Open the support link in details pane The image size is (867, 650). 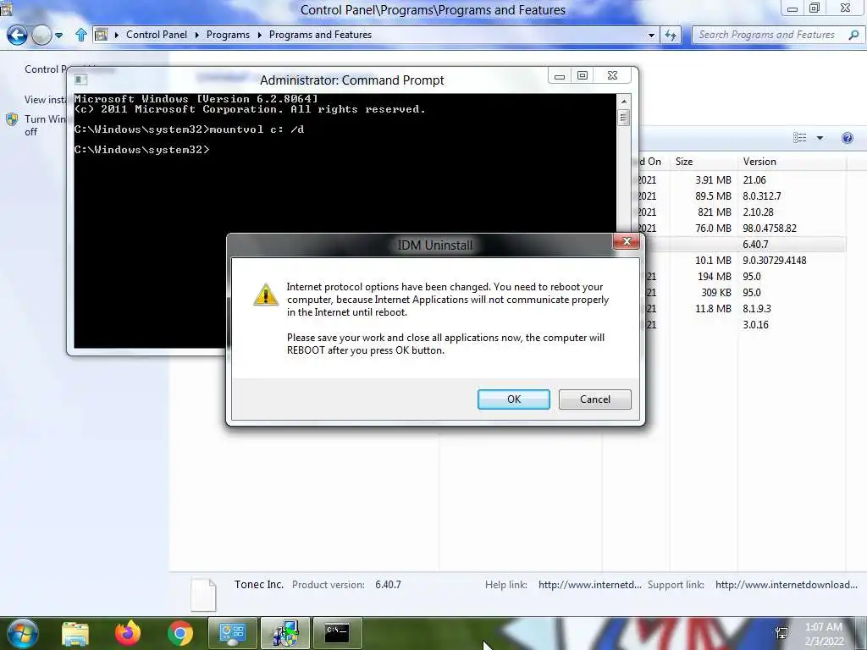[x=787, y=584]
